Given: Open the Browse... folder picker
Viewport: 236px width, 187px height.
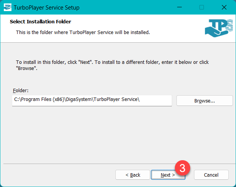Looking at the screenshot, I should click(204, 101).
